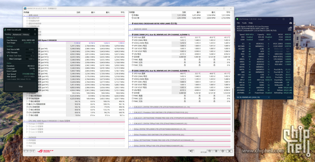
Task: Click VDD (SWA) voltage icon under DIMM #1
Action: tap(133, 40)
